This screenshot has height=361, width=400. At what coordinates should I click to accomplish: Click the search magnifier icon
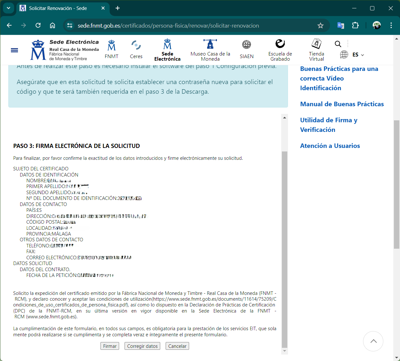coord(338,44)
